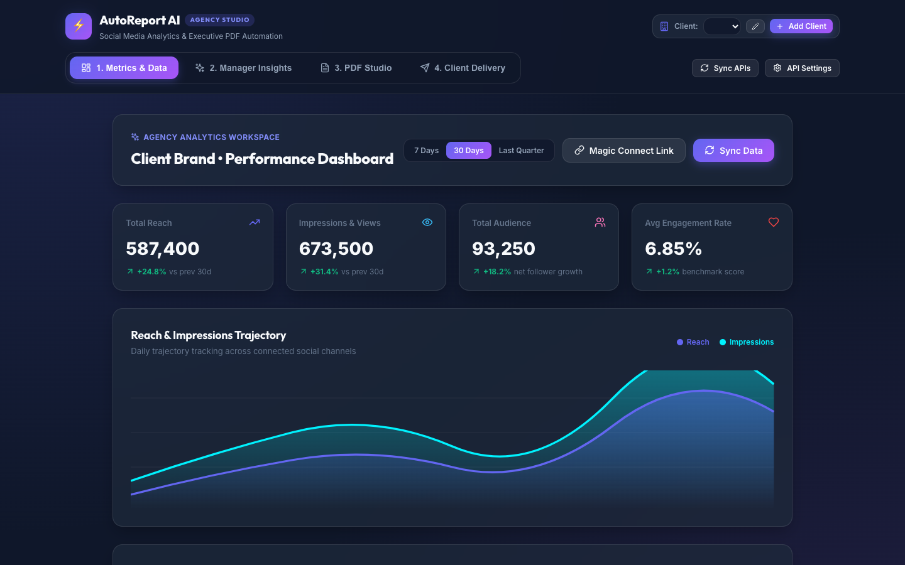The width and height of the screenshot is (905, 565).
Task: Click the +18.2% net follower growth text
Action: coord(528,272)
